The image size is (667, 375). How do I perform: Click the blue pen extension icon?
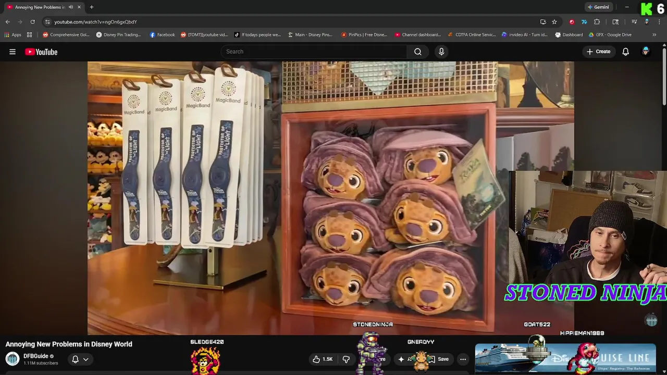coord(584,22)
